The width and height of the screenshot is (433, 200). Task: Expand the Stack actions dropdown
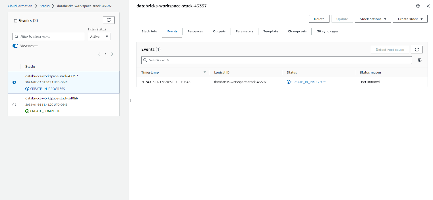tap(373, 19)
